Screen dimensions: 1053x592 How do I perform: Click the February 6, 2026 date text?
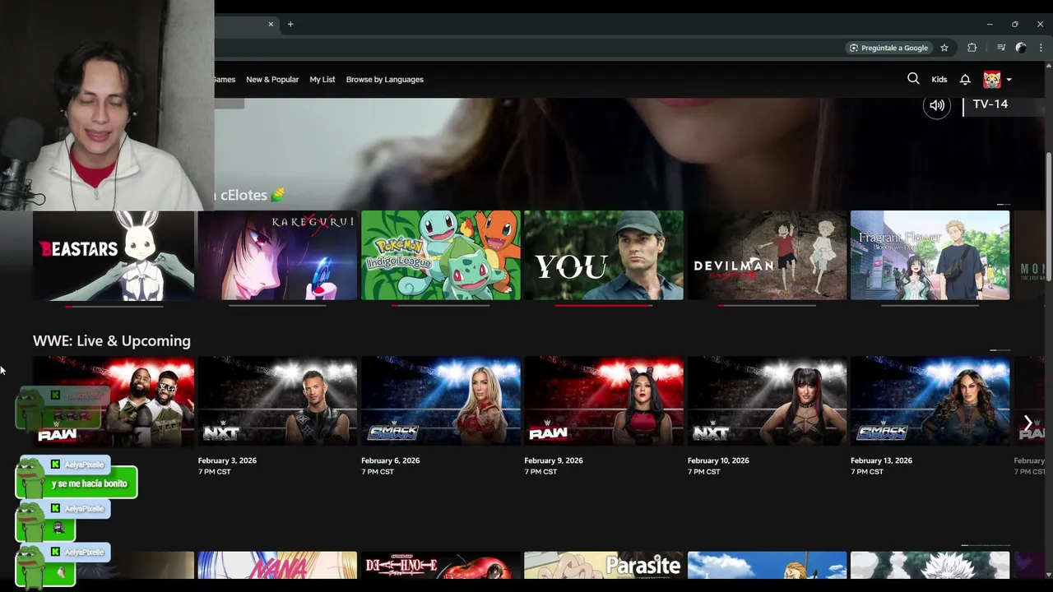pos(391,460)
